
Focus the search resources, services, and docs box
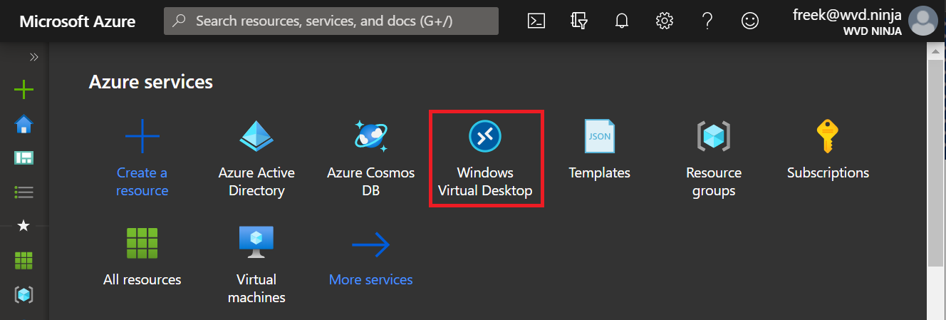point(331,21)
